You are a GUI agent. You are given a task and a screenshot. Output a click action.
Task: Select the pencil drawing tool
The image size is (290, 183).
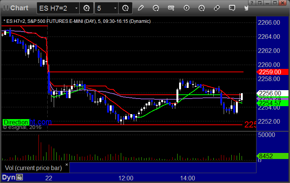pos(141,8)
